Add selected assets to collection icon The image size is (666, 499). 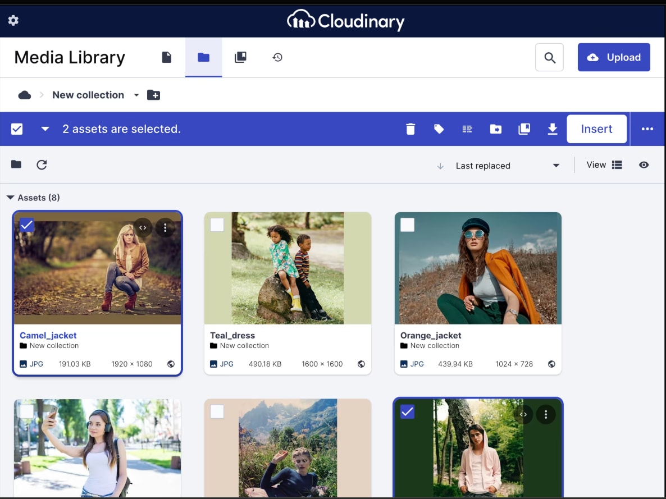pyautogui.click(x=524, y=129)
